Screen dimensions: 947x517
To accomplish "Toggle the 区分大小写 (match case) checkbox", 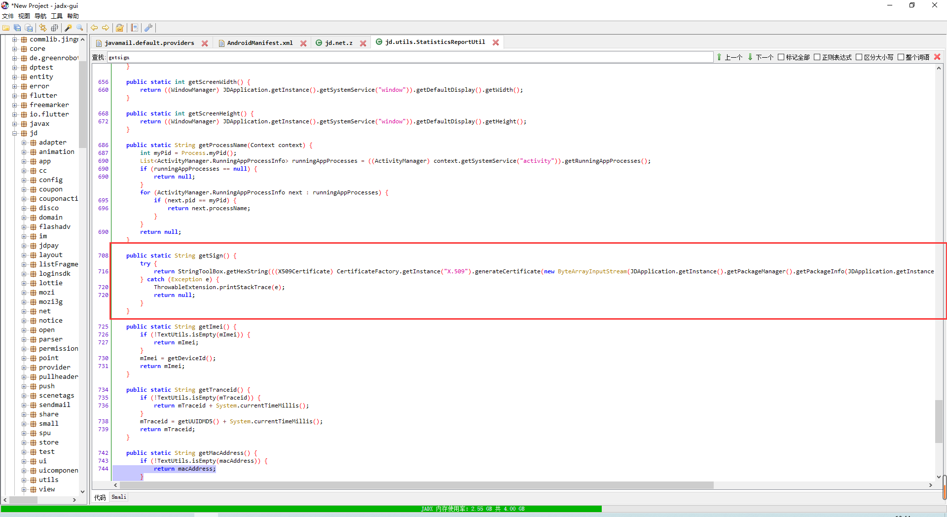I will tap(859, 57).
